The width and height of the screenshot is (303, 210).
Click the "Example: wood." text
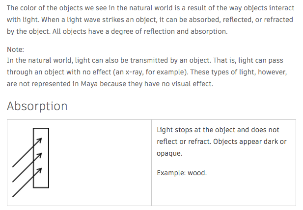182,173
